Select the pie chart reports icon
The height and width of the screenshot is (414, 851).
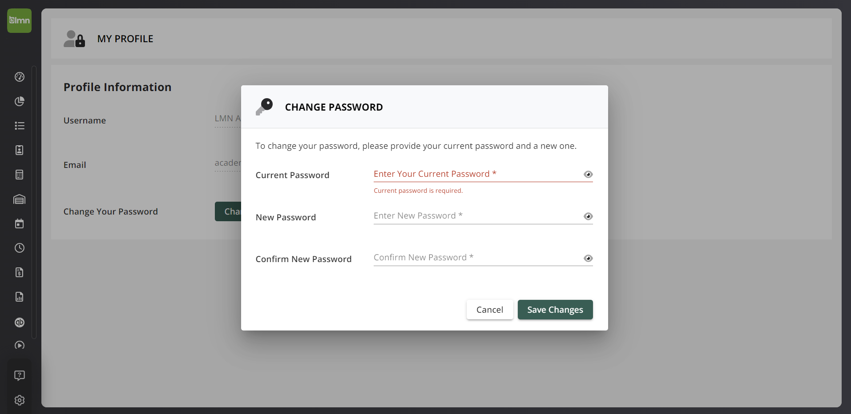coord(19,101)
